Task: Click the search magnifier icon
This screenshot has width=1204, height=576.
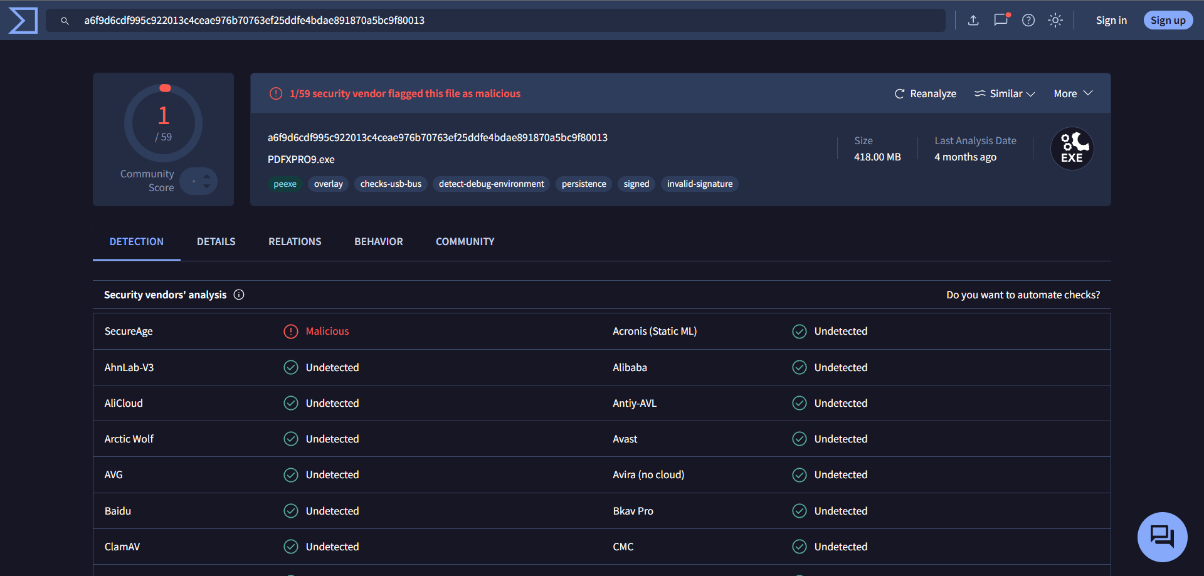Action: coord(65,21)
